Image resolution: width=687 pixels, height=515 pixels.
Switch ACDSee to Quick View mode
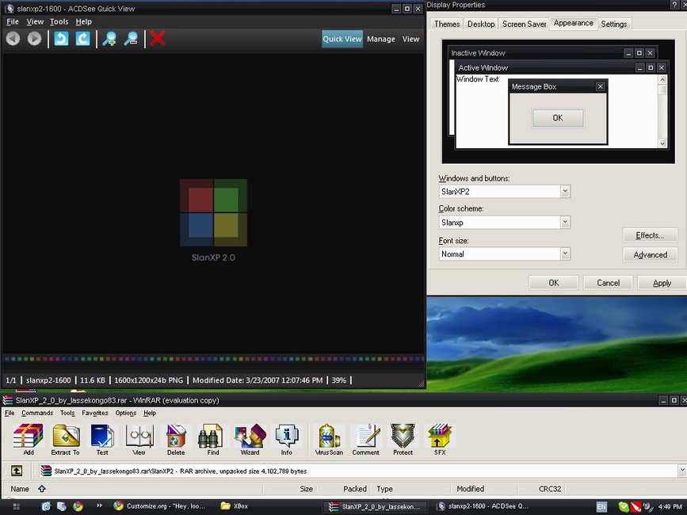tap(342, 39)
